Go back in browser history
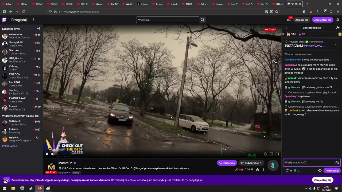This screenshot has height=192, width=342. pyautogui.click(x=11, y=11)
